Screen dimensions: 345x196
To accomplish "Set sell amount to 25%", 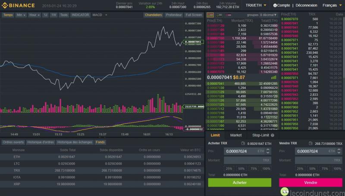I will (300, 168).
